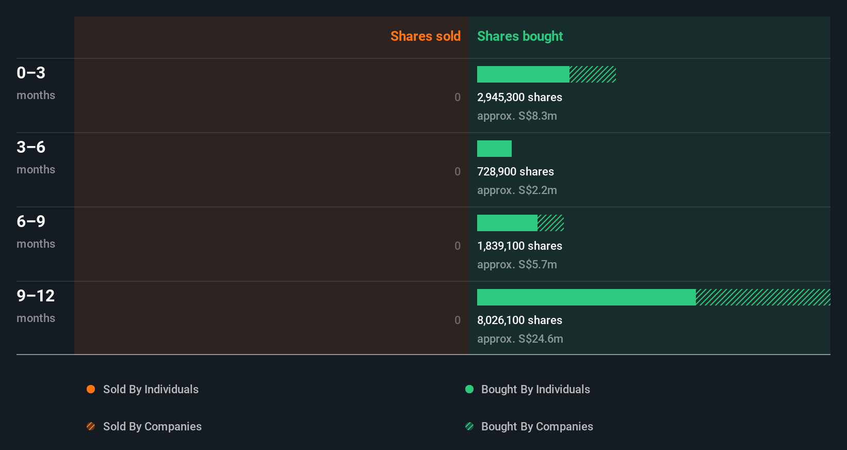Toggle the Bought By Companies legend label
The image size is (847, 450).
[537, 426]
